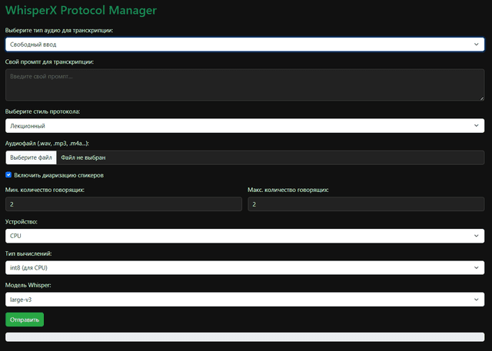This screenshot has height=351, width=492.
Task: Focus the custom prompt textarea
Action: coord(244,85)
